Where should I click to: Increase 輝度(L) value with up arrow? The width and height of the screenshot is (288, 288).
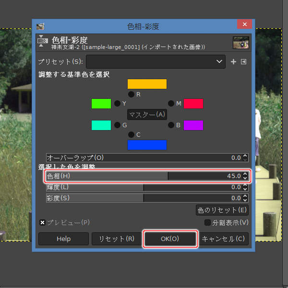245,185
